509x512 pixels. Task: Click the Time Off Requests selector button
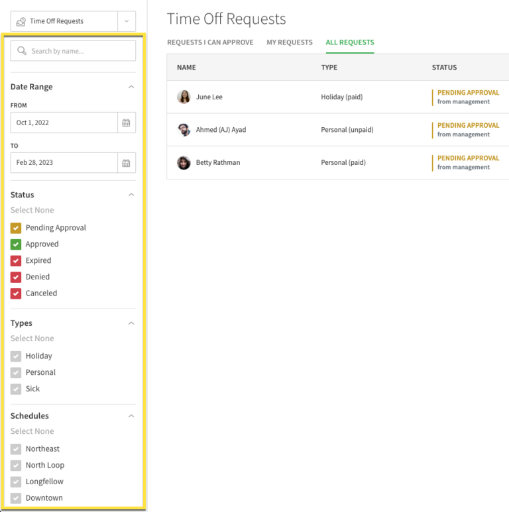64,21
